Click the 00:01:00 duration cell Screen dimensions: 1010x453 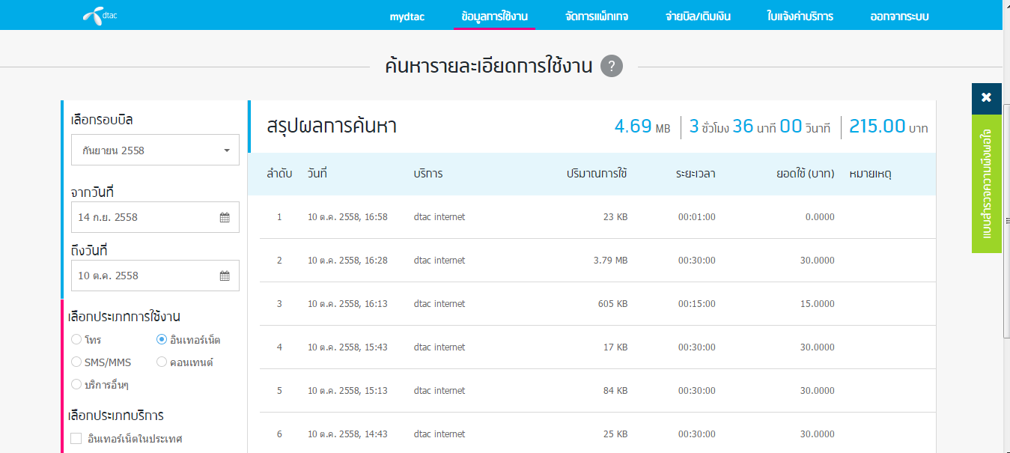(697, 217)
